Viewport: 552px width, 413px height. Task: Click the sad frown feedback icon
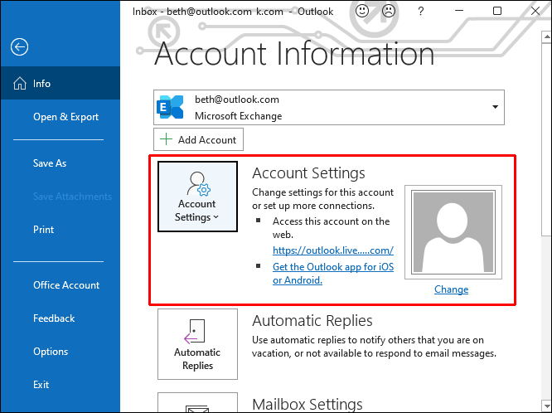click(388, 12)
